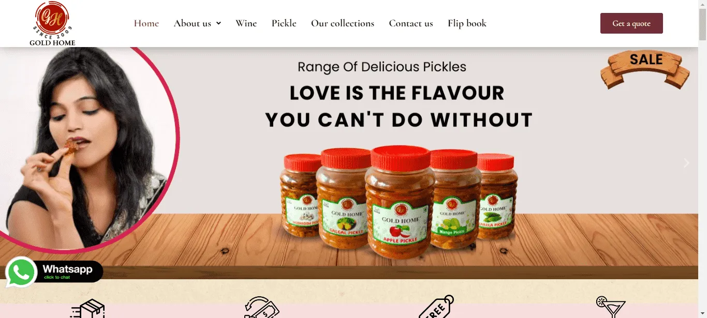Open the Pickle menu item
This screenshot has width=707, height=318.
(284, 23)
